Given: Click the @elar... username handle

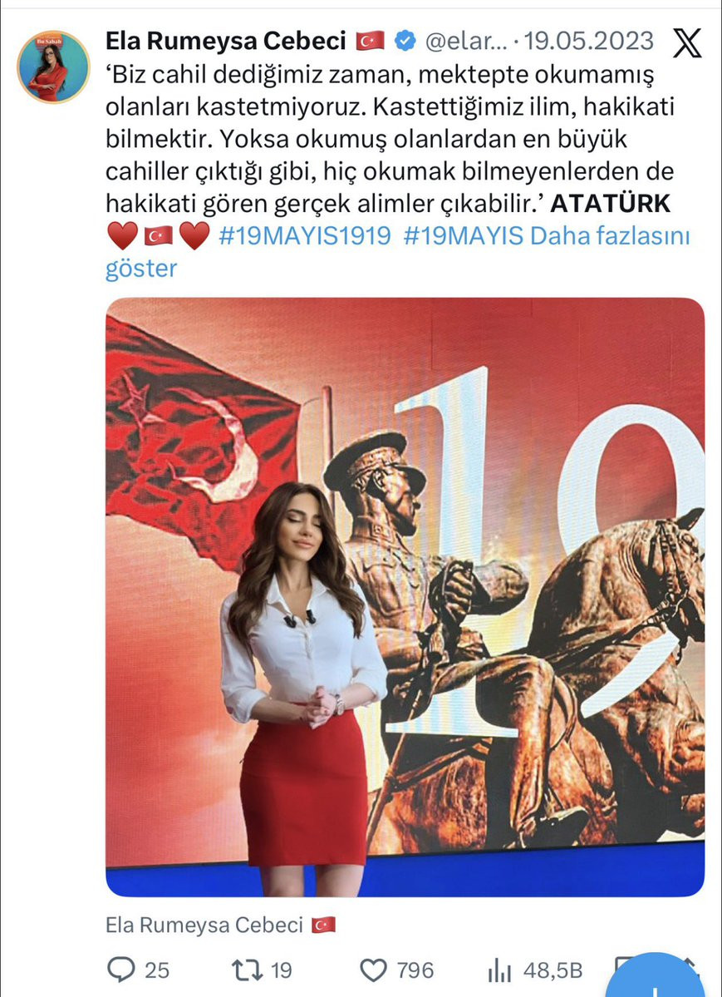Looking at the screenshot, I should pyautogui.click(x=467, y=42).
